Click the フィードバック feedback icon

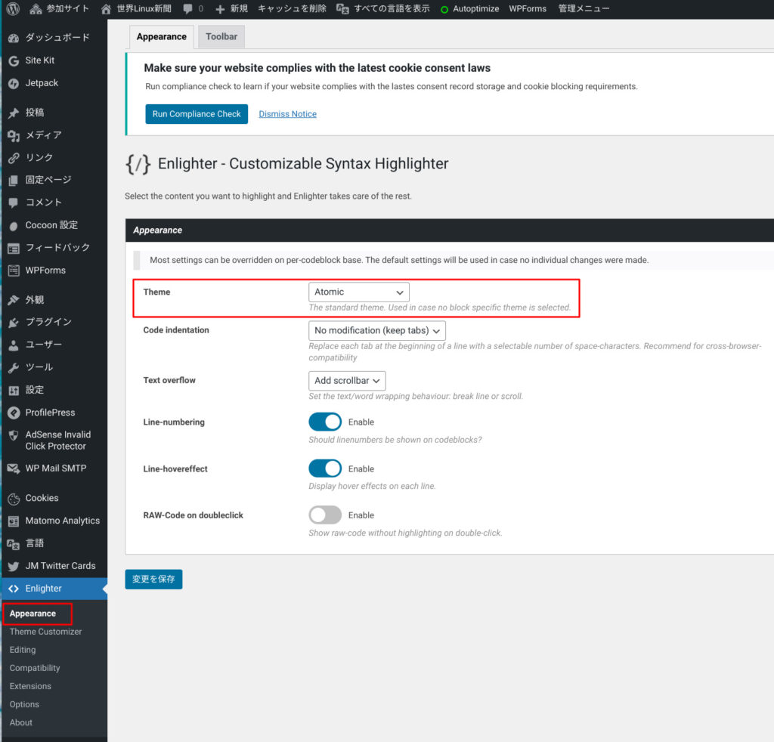click(x=14, y=248)
